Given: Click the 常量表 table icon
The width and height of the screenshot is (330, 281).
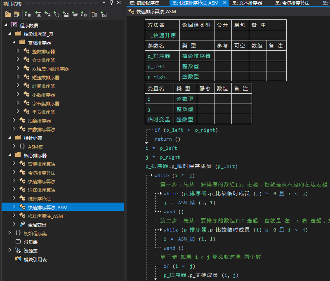Looking at the screenshot, I should click(18, 242).
